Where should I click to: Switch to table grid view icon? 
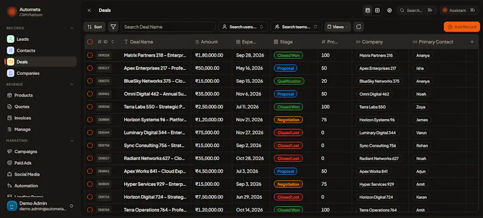coord(368,10)
